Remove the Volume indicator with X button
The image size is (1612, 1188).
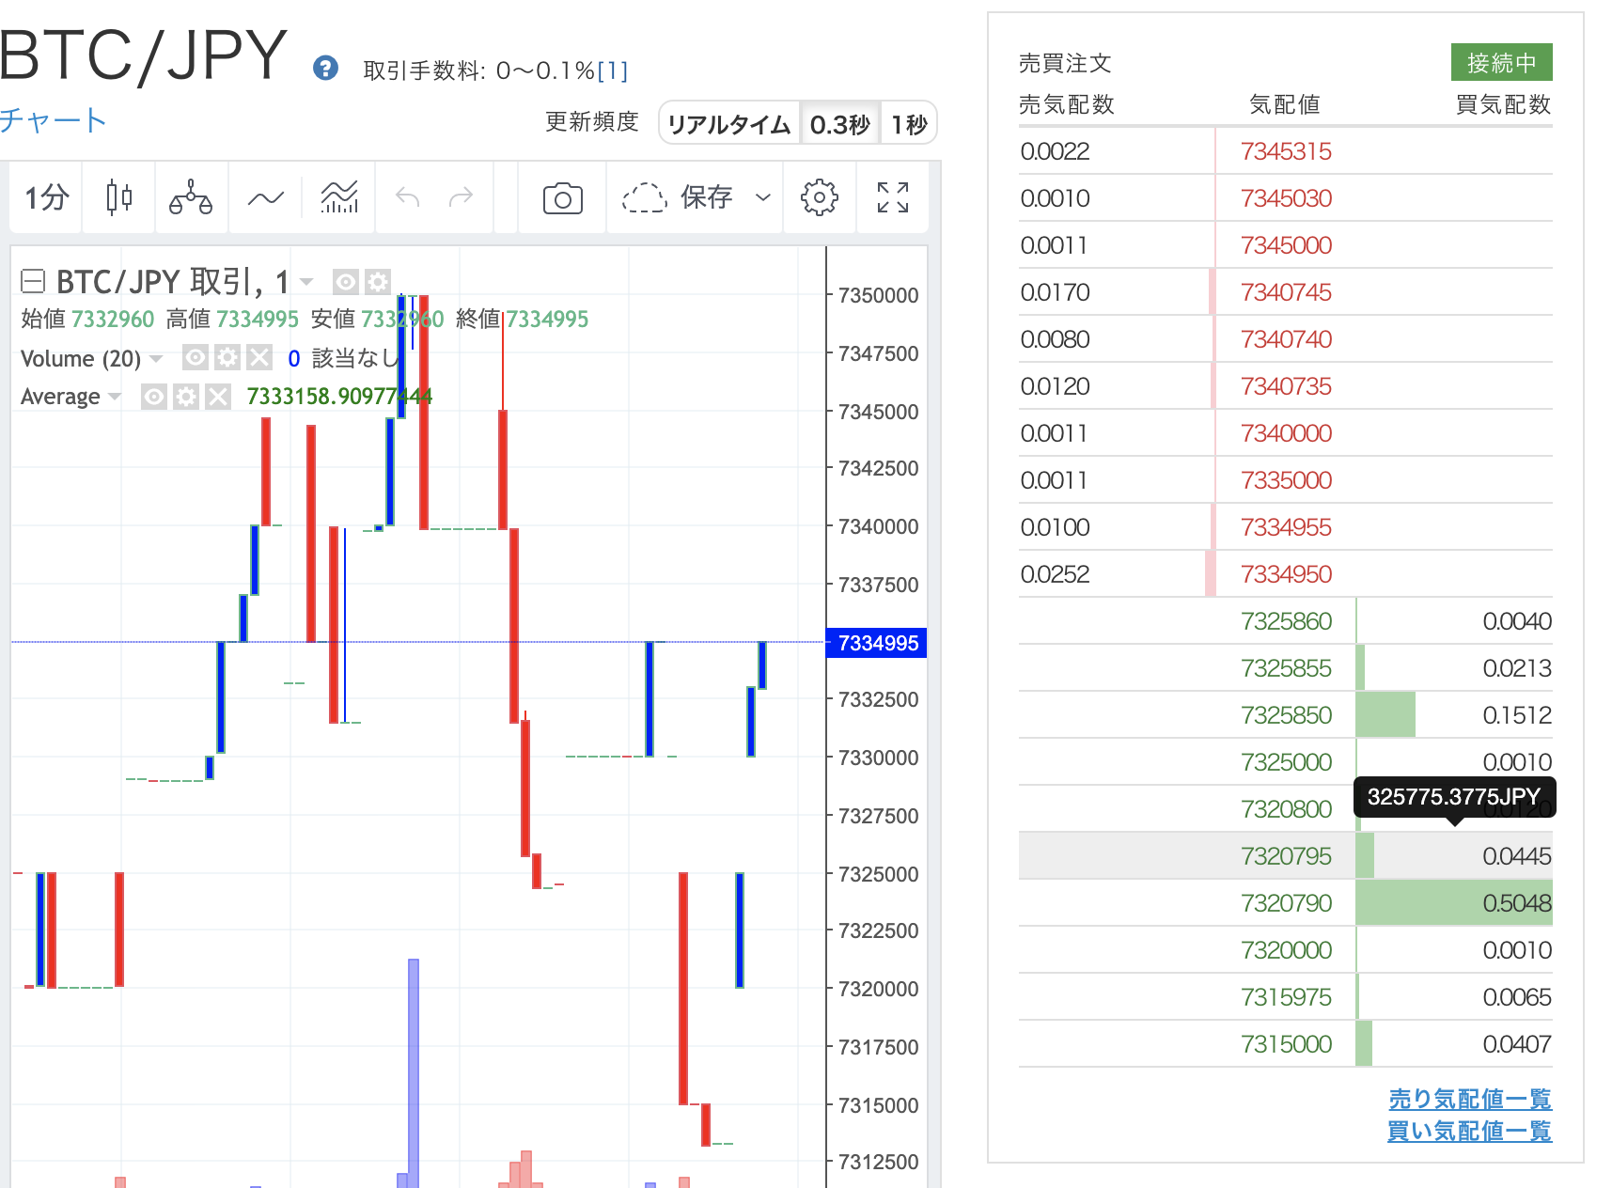pyautogui.click(x=259, y=358)
